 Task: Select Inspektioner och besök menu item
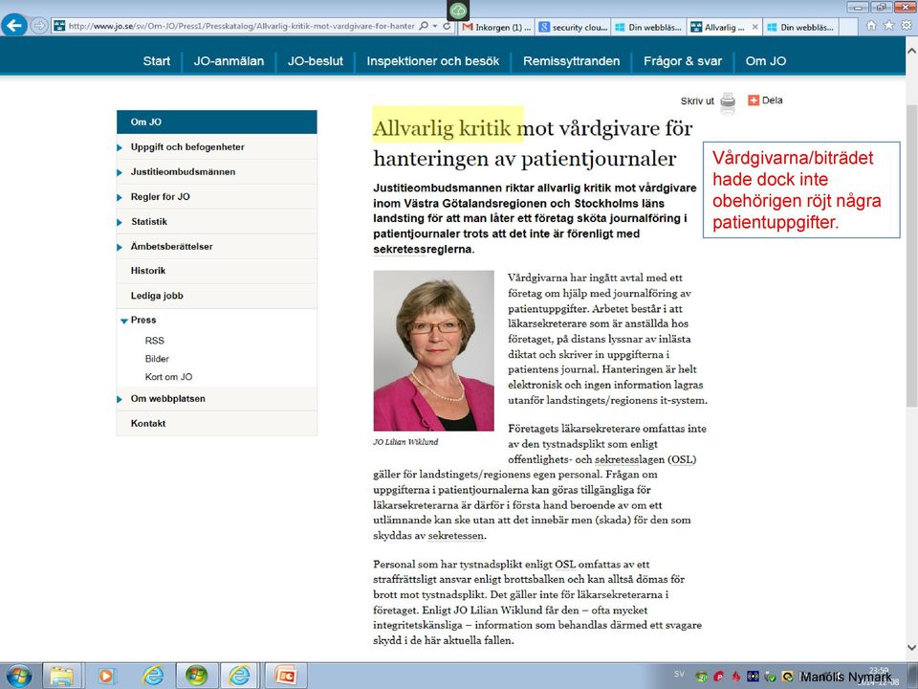coord(433,61)
